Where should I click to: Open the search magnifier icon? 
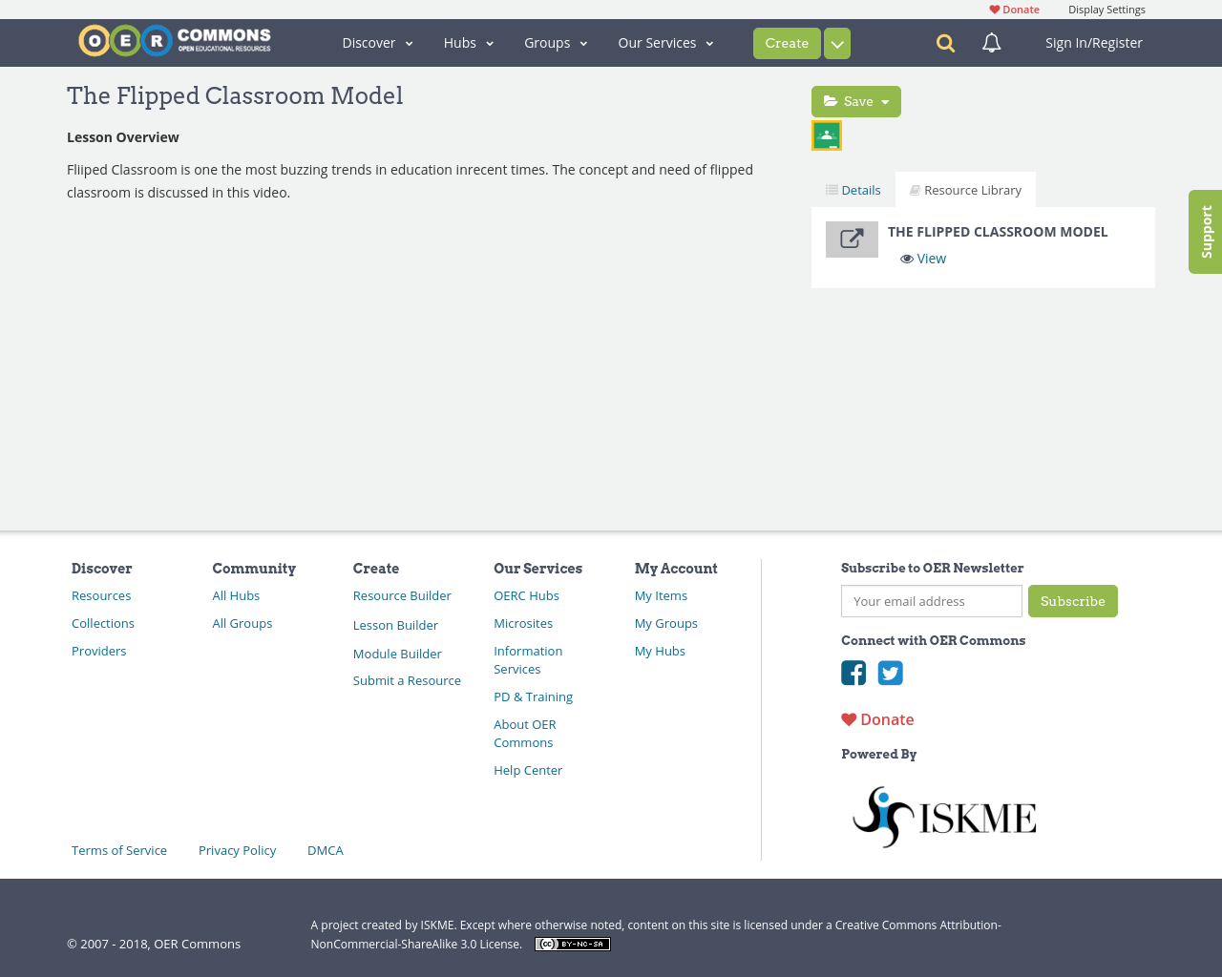(945, 42)
